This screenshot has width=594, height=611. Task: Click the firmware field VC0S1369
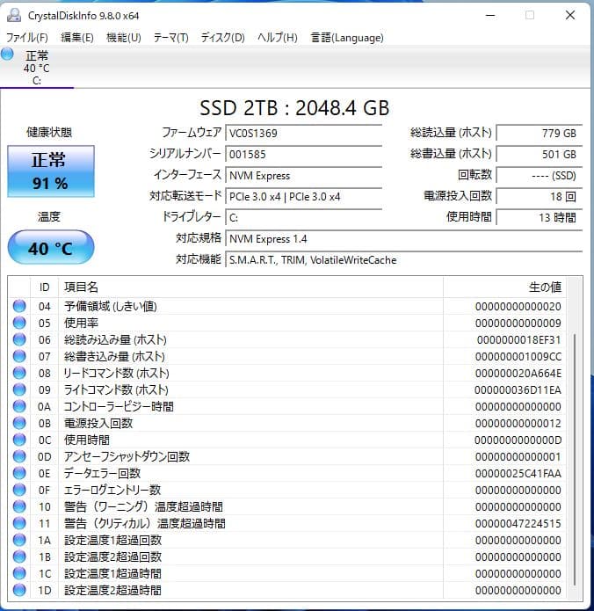point(303,133)
